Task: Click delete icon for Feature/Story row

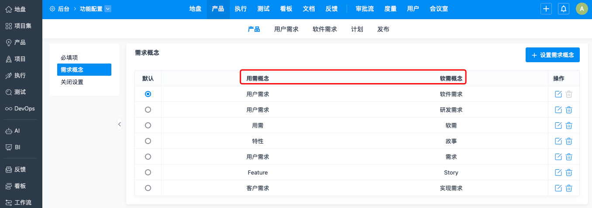Action: (569, 172)
